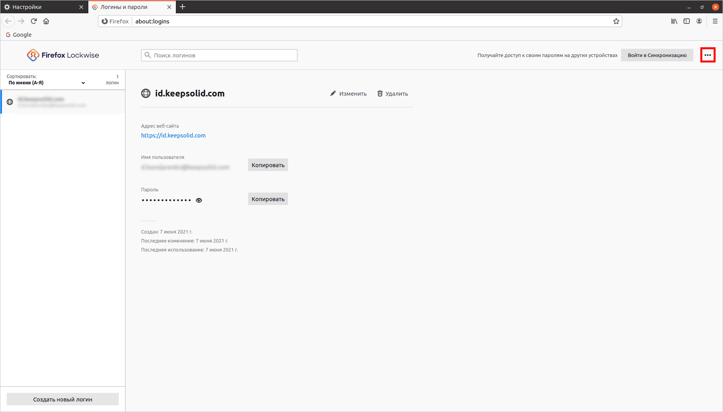Click the Поиск логинов search field

pyautogui.click(x=223, y=55)
